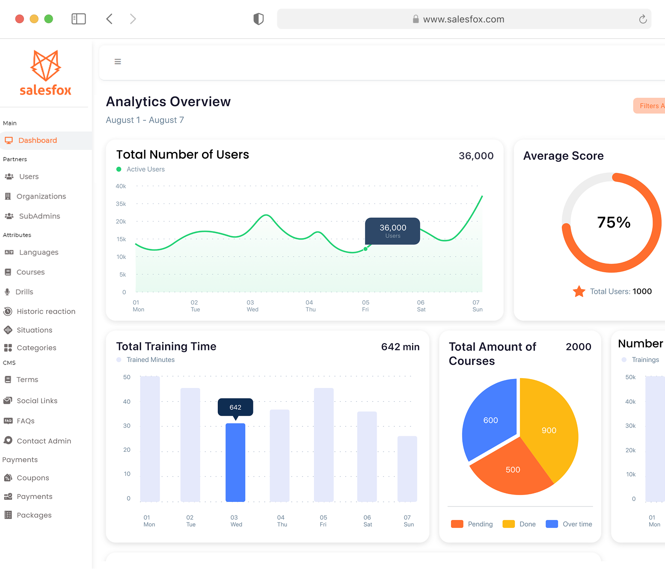
Task: Toggle Trained Minutes legend item
Action: click(145, 360)
